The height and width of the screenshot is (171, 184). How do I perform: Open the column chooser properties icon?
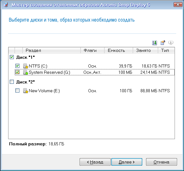pos(163,43)
